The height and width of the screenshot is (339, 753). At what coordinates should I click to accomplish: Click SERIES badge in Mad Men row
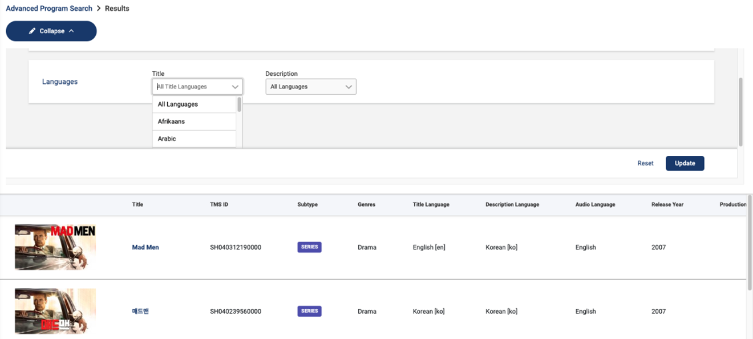coord(309,247)
